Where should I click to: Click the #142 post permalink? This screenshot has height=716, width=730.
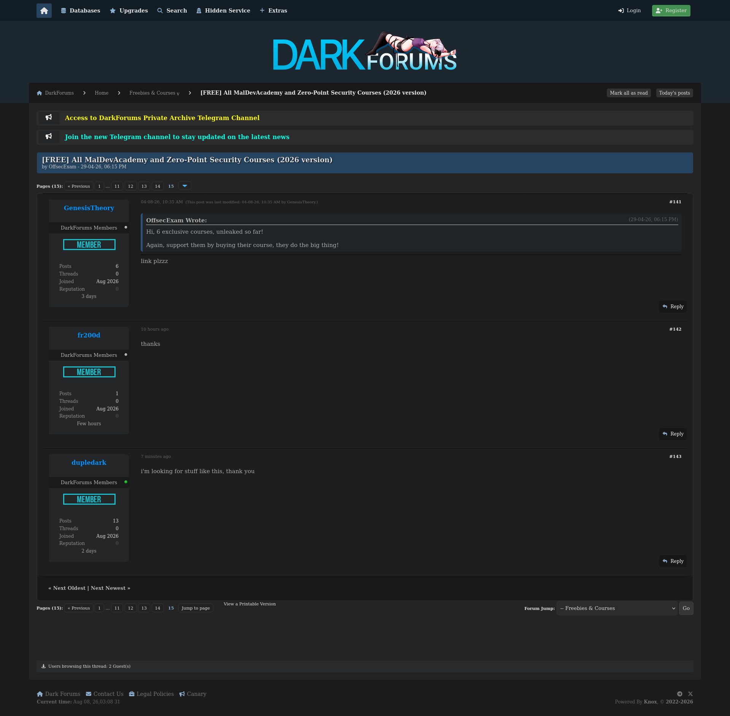(x=675, y=329)
